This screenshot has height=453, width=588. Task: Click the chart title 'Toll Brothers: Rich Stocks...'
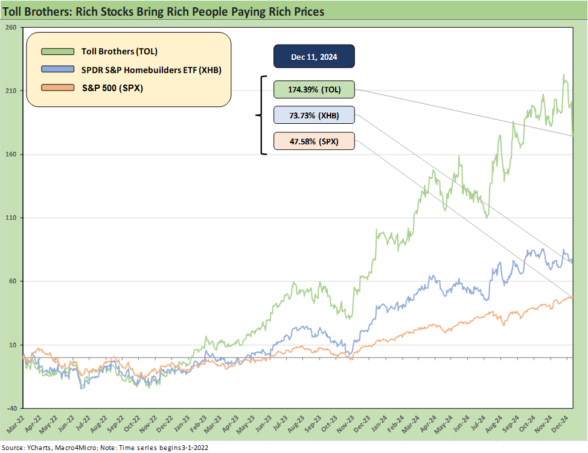[164, 11]
